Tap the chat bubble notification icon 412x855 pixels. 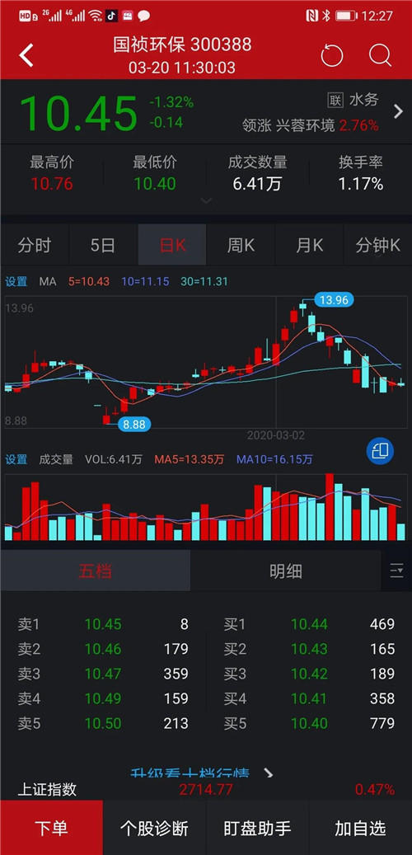[144, 16]
